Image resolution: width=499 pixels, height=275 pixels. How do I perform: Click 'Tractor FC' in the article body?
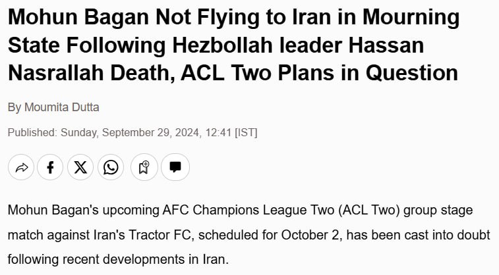[x=160, y=235]
